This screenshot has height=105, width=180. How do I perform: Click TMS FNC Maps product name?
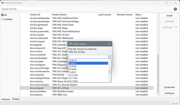tap(60, 28)
